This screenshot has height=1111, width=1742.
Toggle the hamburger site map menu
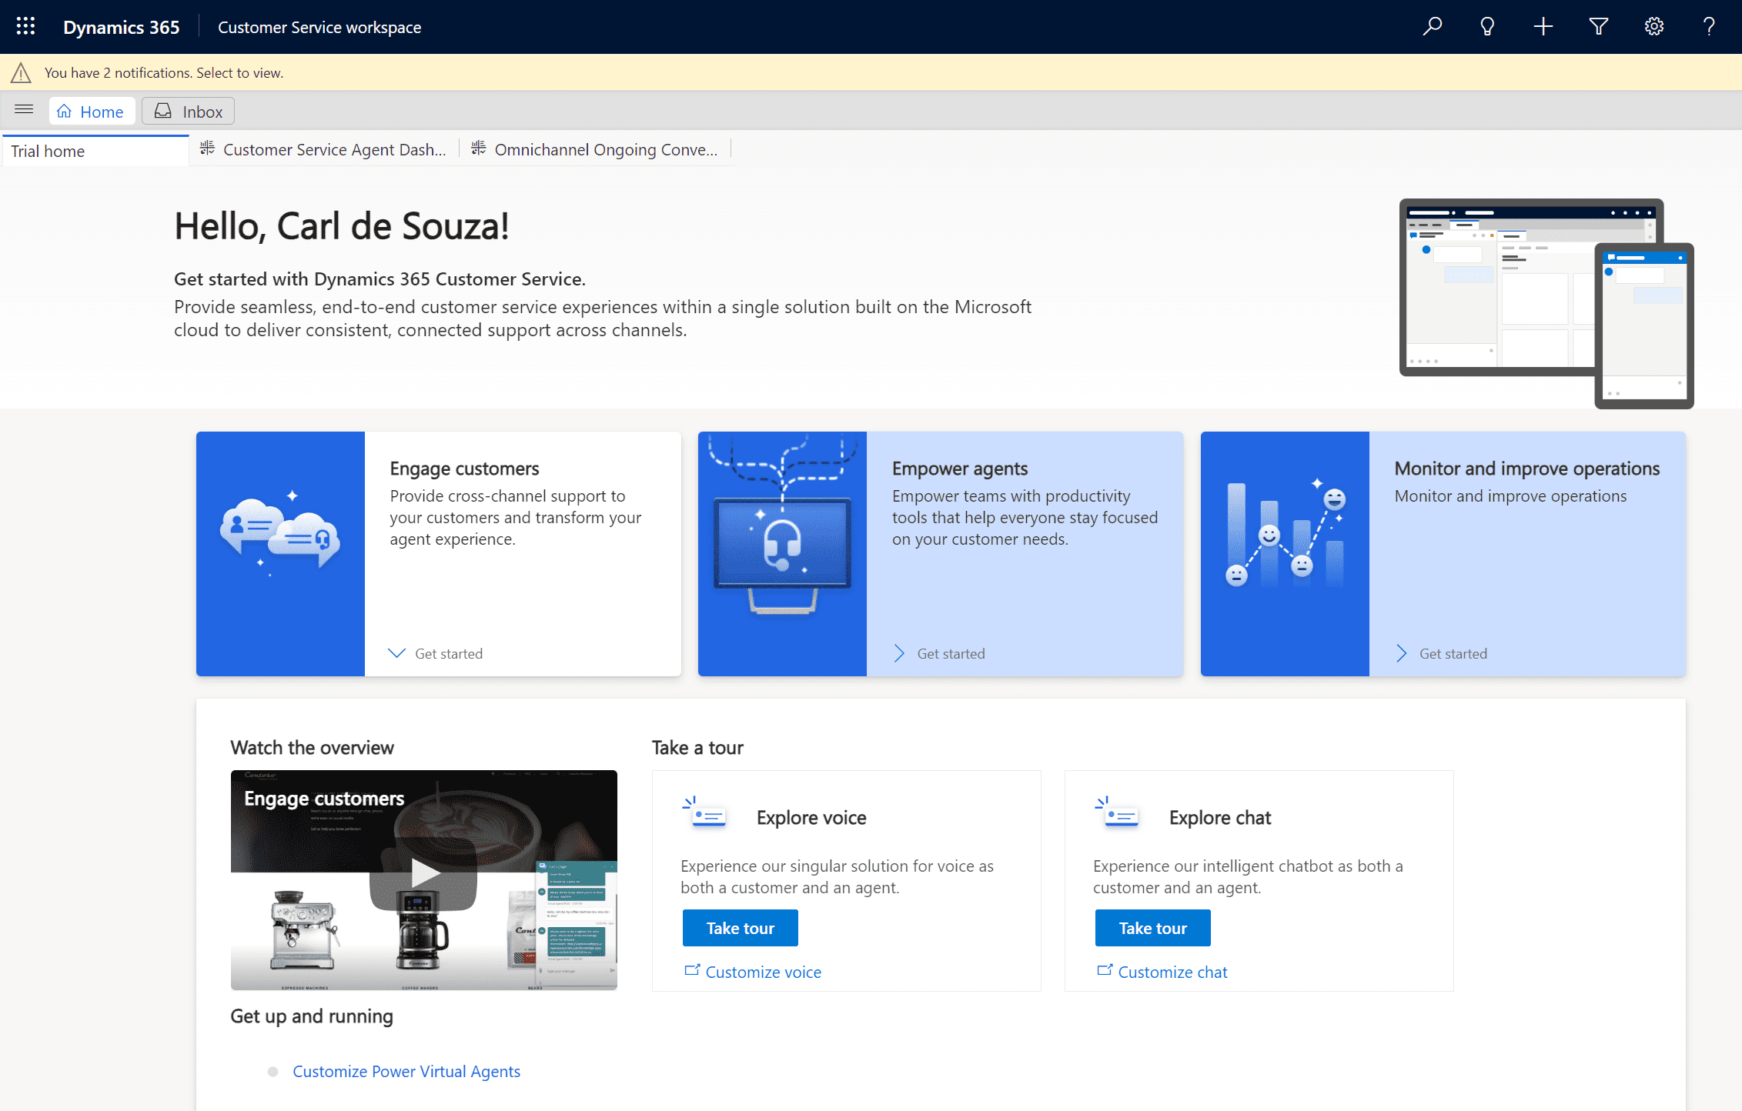coord(24,109)
